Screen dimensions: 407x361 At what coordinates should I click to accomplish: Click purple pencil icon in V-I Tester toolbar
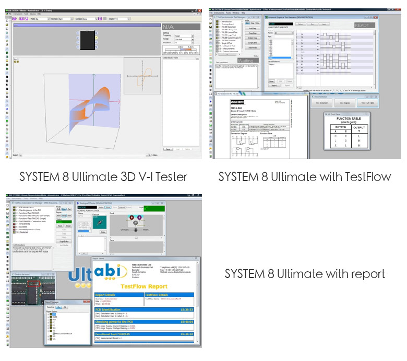(x=26, y=19)
